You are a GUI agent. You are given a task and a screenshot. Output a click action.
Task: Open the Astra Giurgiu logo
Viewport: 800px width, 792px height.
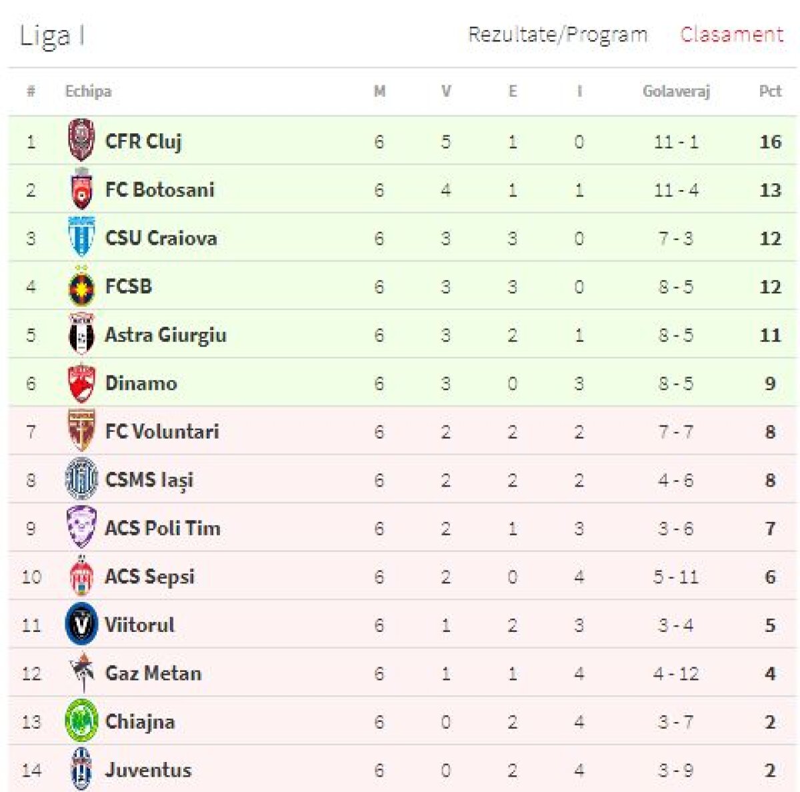81,335
